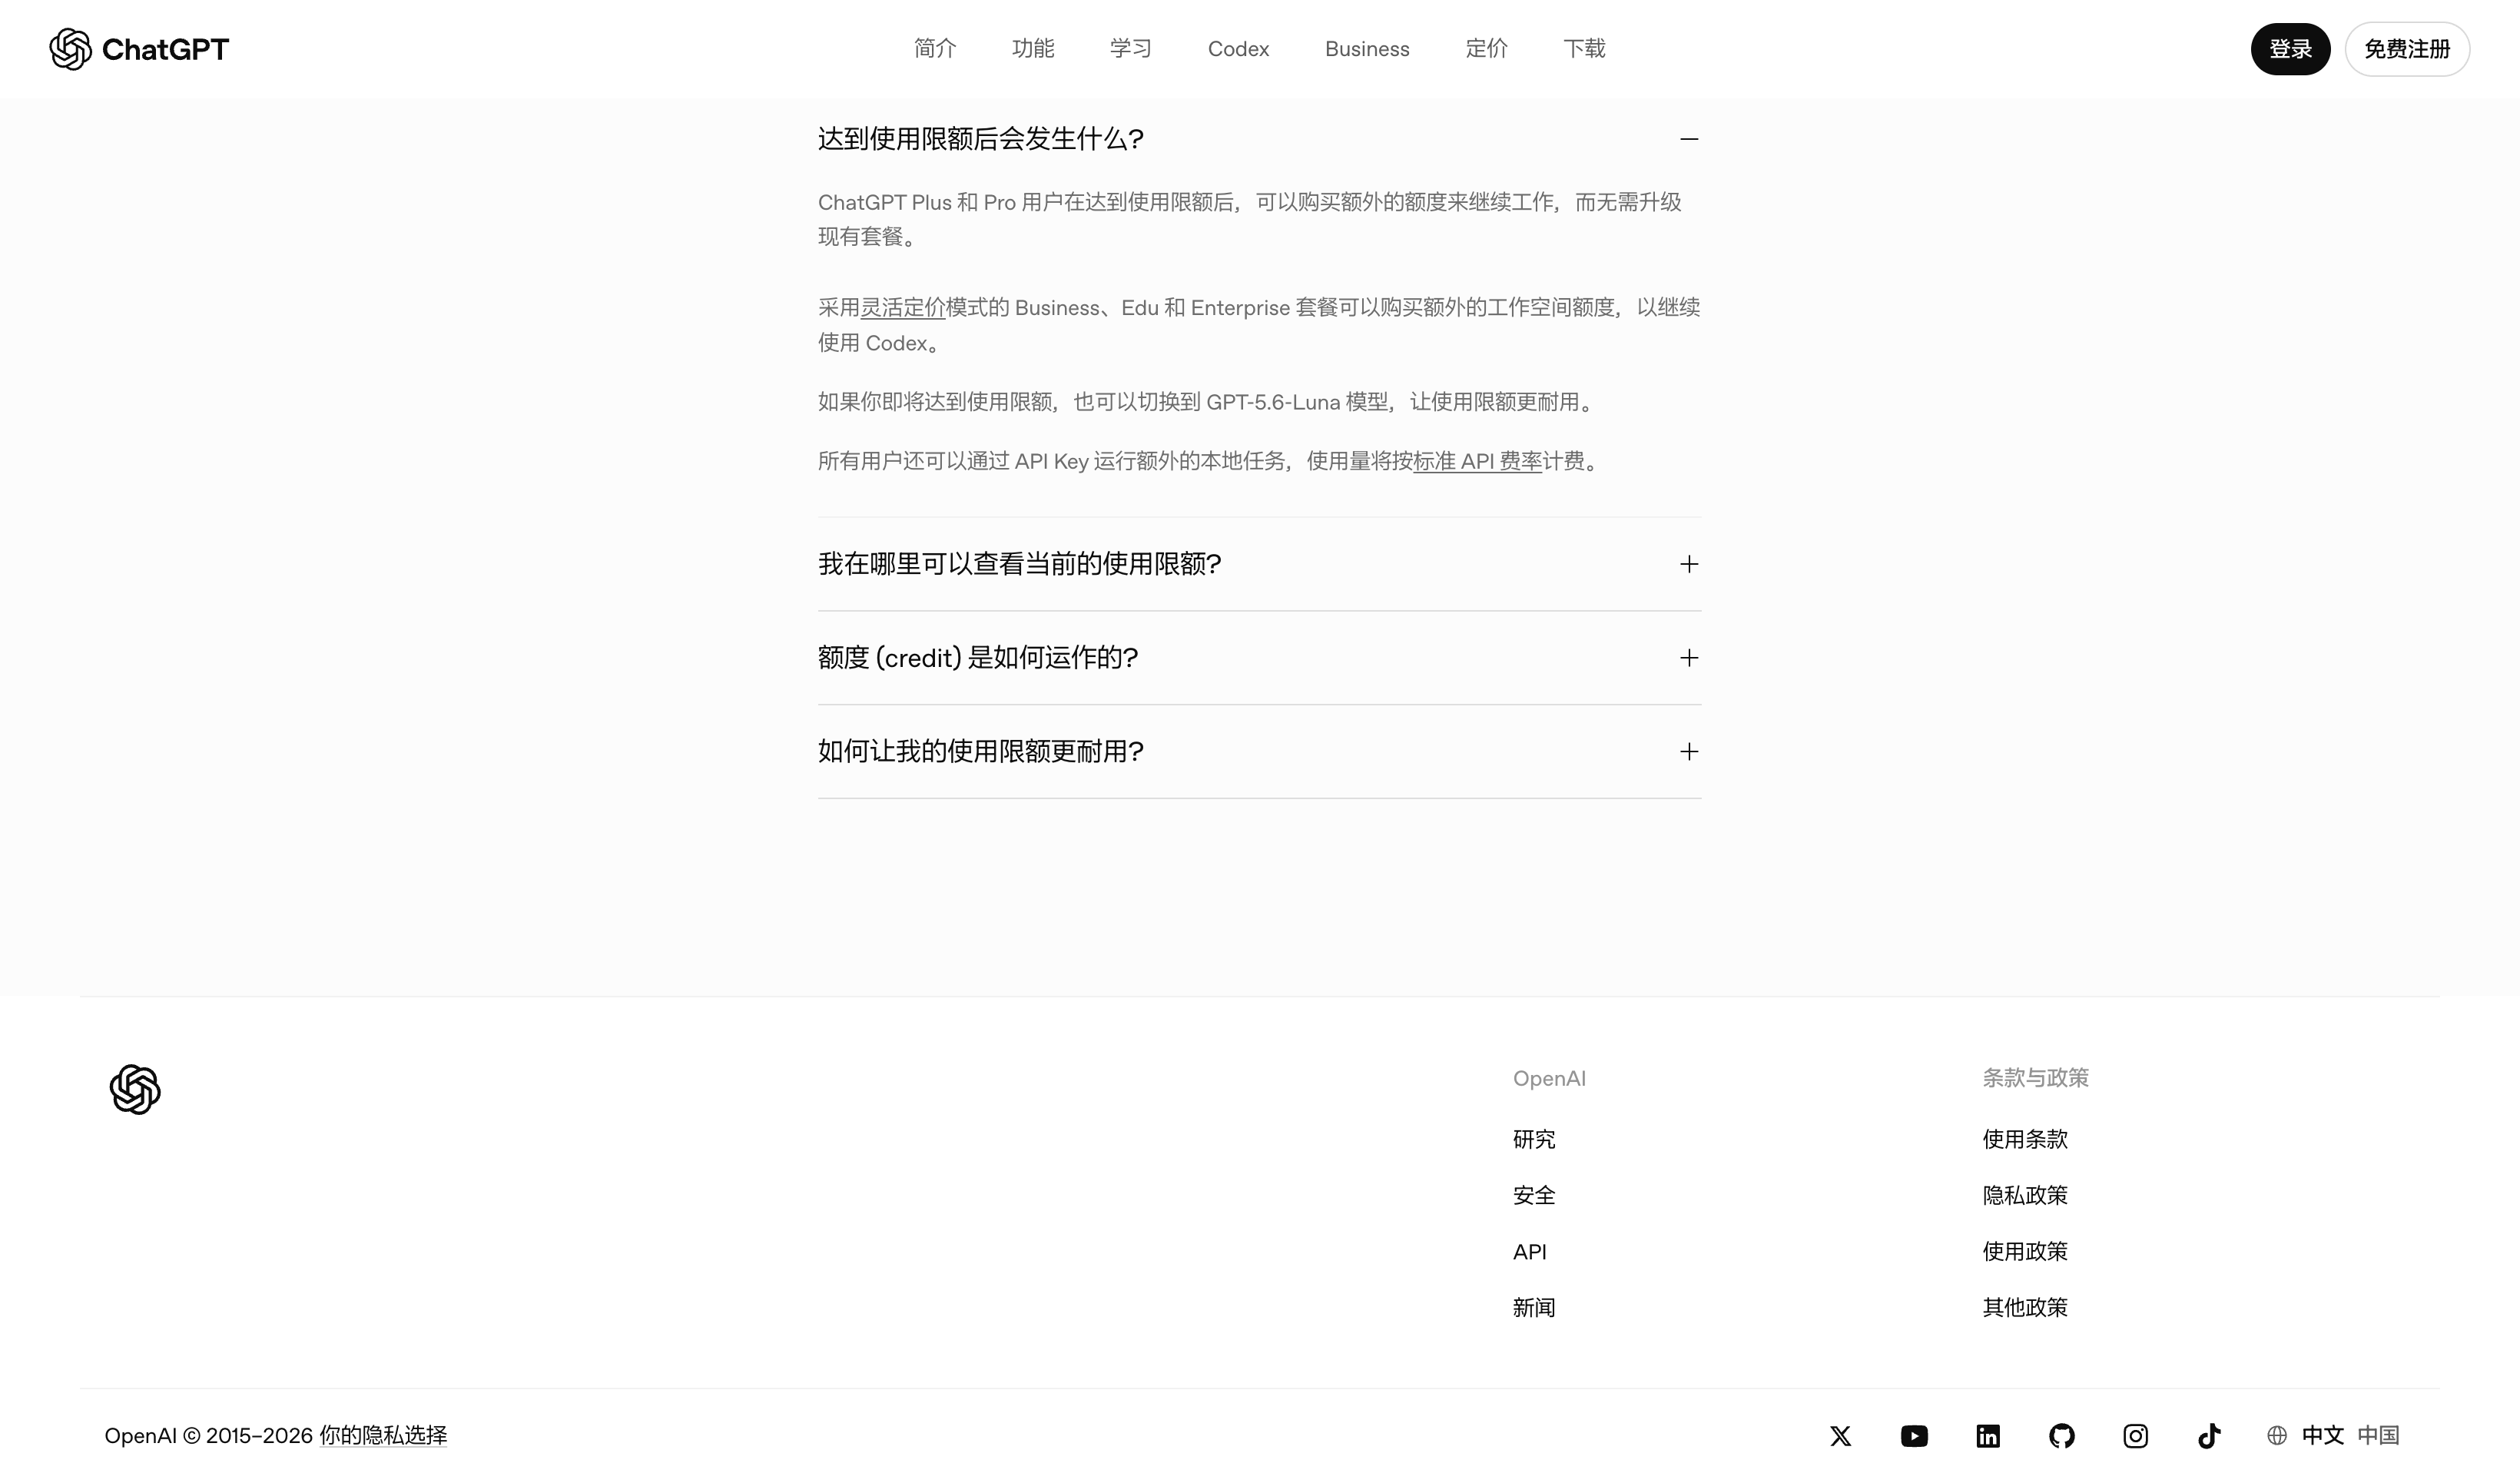2520x1483 pixels.
Task: Go to Business in navigation
Action: (x=1367, y=49)
